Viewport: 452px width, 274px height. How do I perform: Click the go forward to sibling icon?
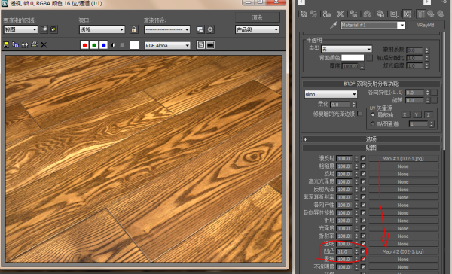pos(441,14)
